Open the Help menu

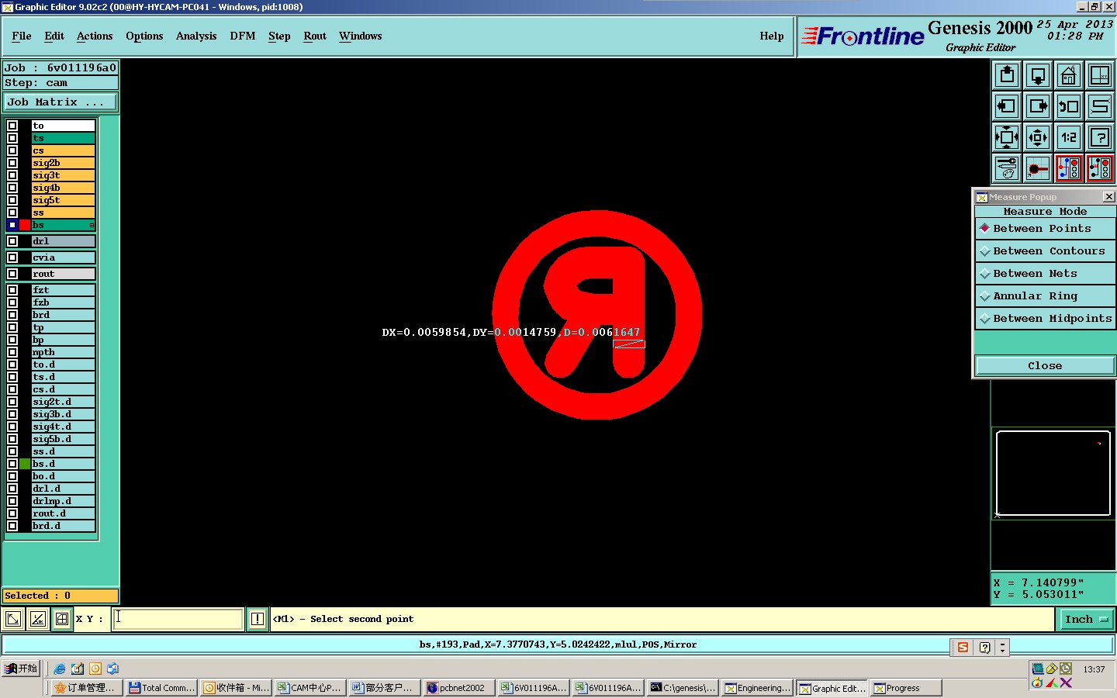point(772,36)
